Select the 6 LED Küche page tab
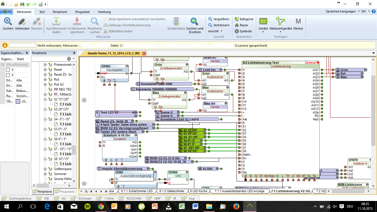Viewport: 377px width, 212px height. click(198, 191)
